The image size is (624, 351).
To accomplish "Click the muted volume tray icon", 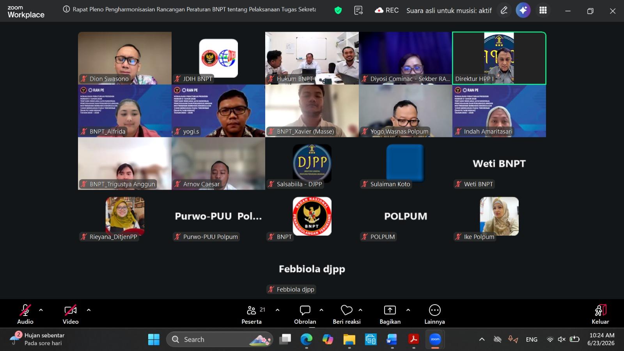I will tap(562, 339).
